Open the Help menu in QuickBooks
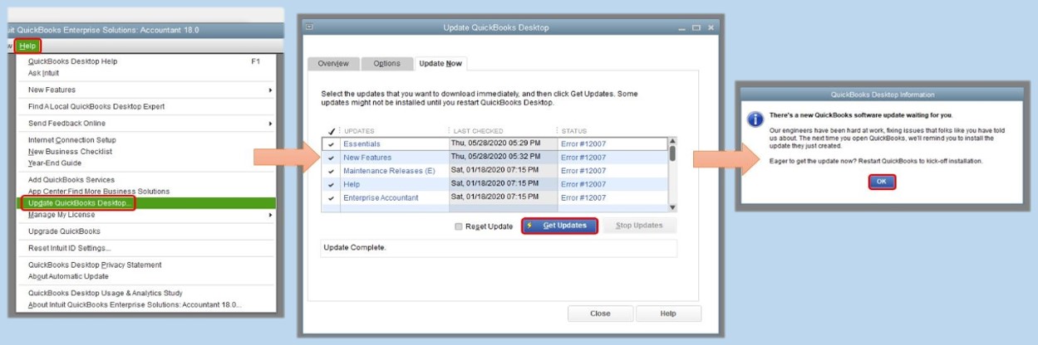 [x=27, y=46]
